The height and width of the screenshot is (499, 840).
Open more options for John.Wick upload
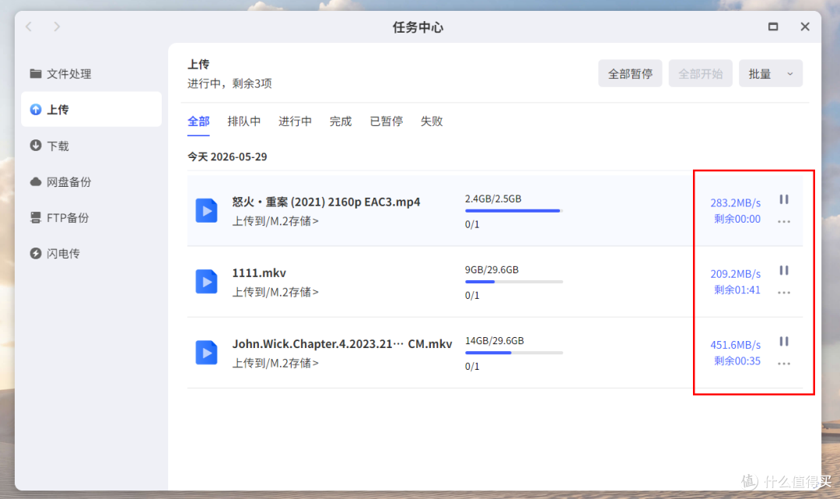(x=784, y=364)
